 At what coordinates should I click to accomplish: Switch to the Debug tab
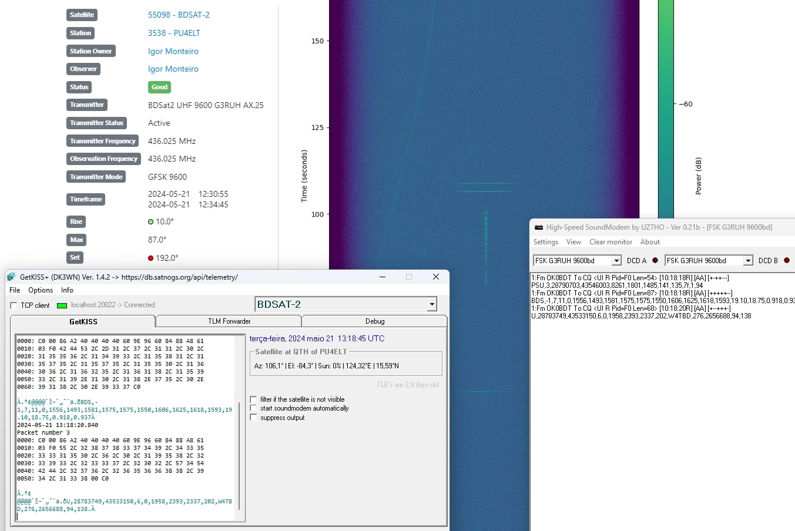pos(374,321)
